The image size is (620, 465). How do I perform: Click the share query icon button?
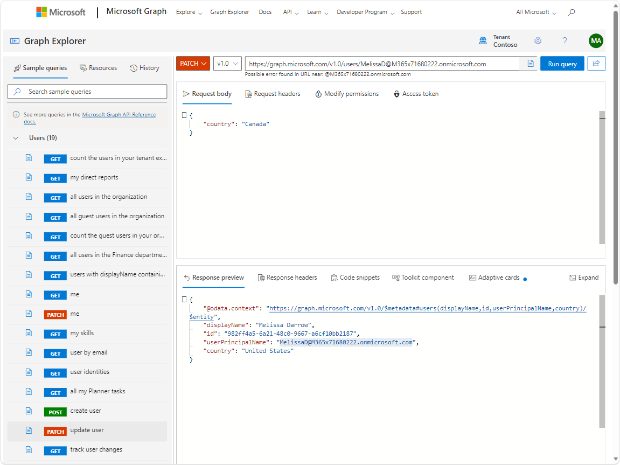tap(596, 63)
